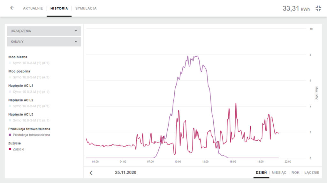Show yearly data with Rok
The image size is (327, 183).
pos(295,172)
